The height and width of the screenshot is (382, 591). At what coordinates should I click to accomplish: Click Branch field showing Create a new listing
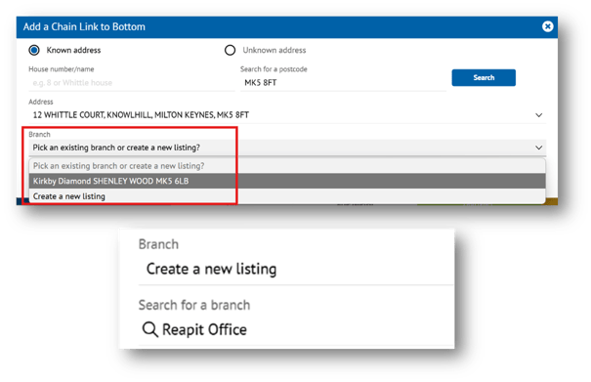coord(296,270)
